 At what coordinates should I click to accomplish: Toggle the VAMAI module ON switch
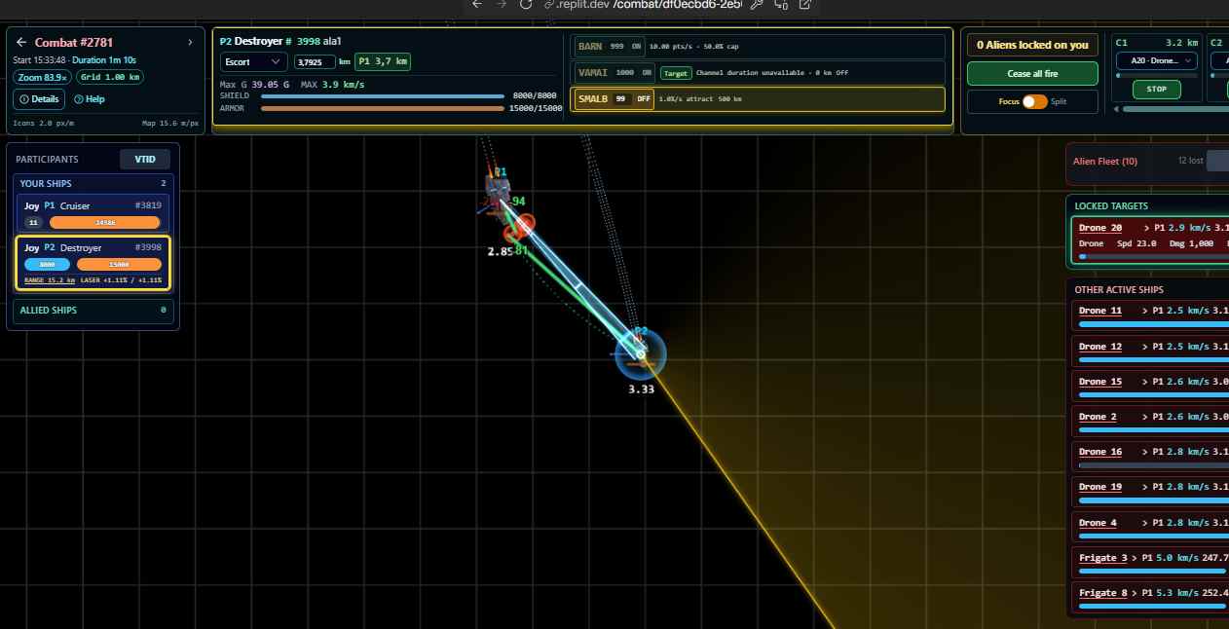click(x=645, y=72)
